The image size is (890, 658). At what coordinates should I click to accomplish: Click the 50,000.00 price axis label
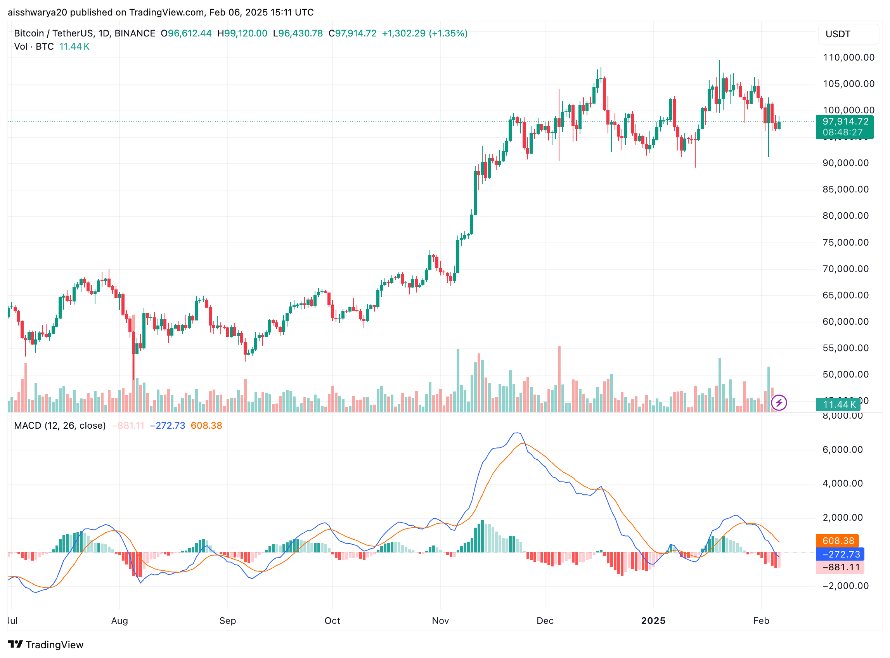click(846, 375)
